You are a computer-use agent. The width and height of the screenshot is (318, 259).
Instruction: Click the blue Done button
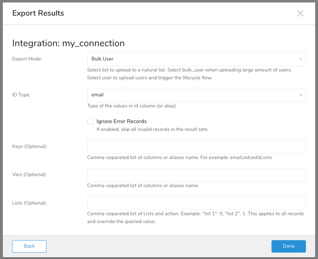(289, 246)
